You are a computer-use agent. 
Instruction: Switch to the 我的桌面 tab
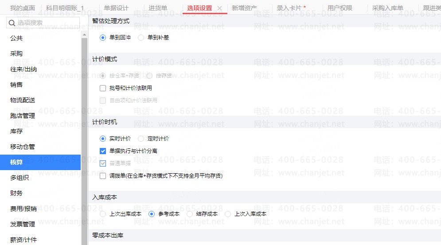(x=22, y=8)
